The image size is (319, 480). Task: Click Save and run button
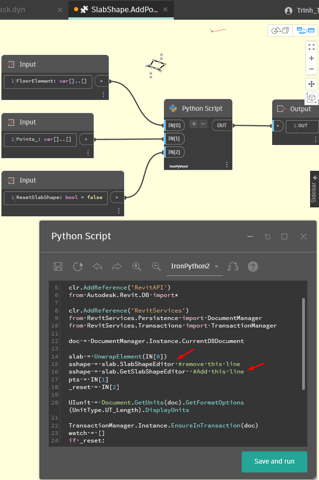[x=274, y=461]
